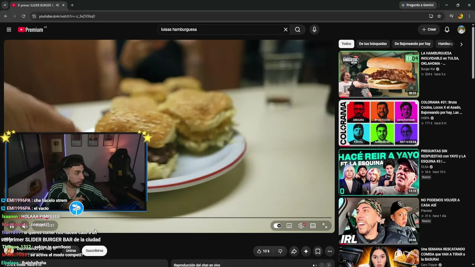Screen dimensions: 475x267
Task: Open the title 'NO PODEMOS VOLVER A CASA ASÍ'
Action: (x=440, y=202)
